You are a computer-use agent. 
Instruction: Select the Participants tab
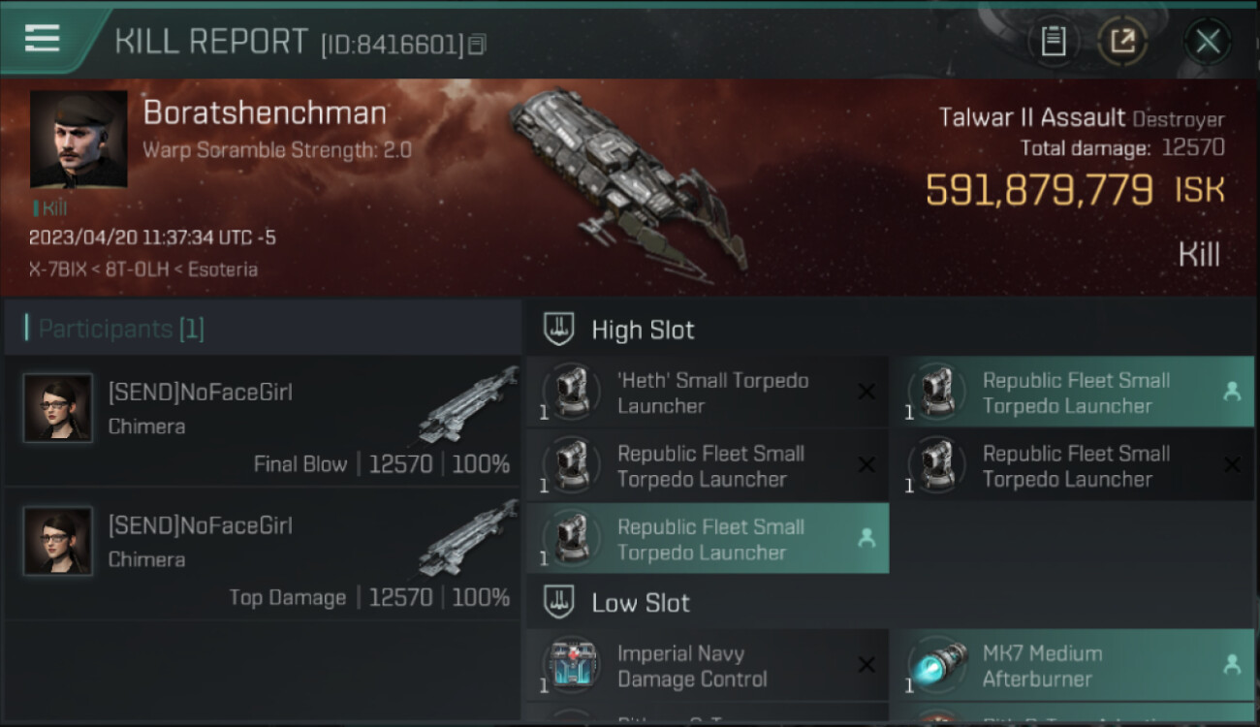(121, 329)
